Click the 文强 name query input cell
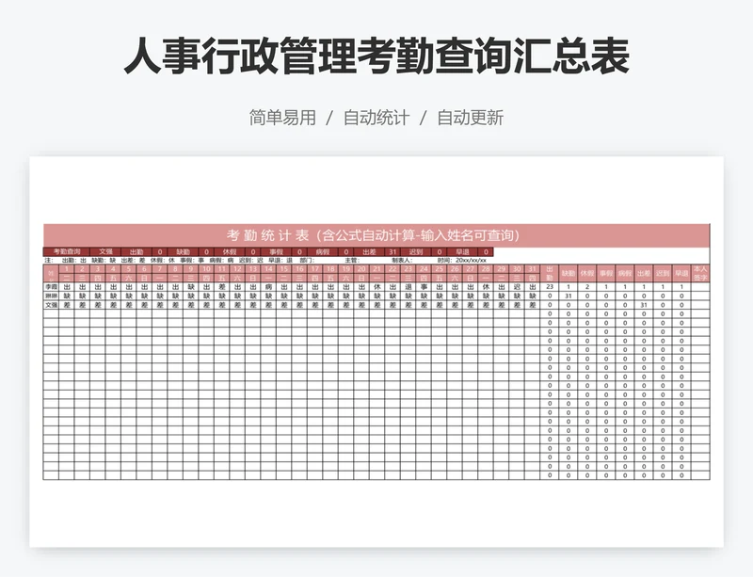 point(105,251)
